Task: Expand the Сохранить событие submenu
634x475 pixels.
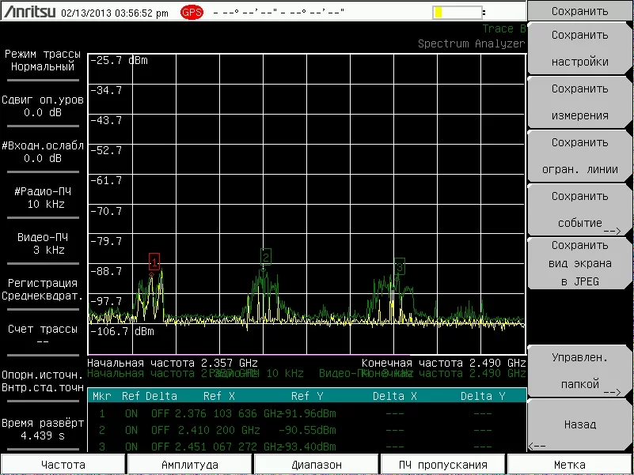Action: [x=579, y=209]
